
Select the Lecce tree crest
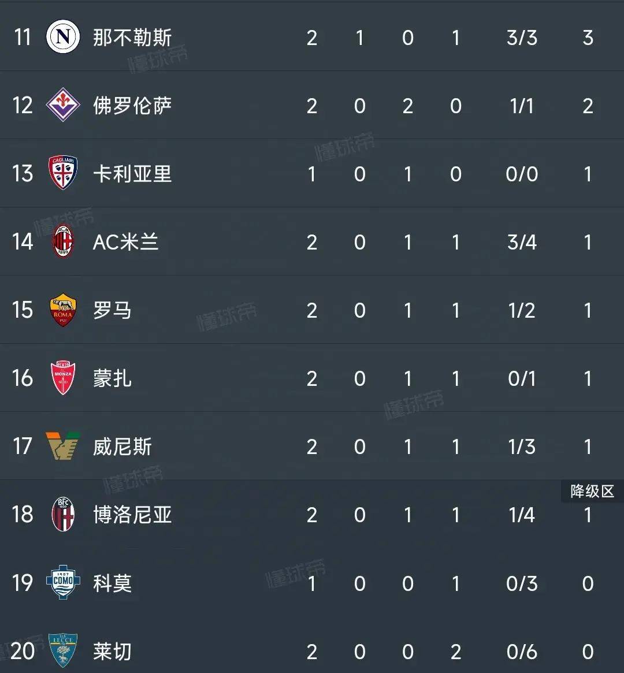(63, 650)
